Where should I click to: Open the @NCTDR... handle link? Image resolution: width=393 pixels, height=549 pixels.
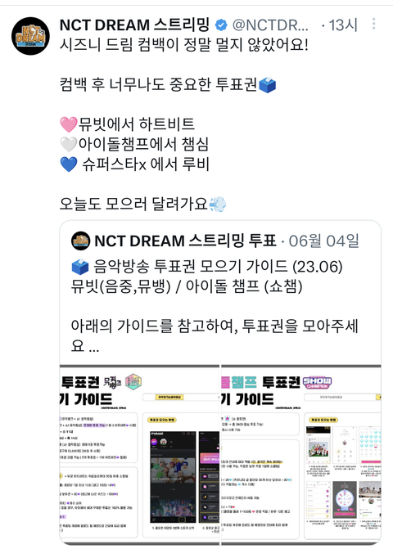pos(270,25)
